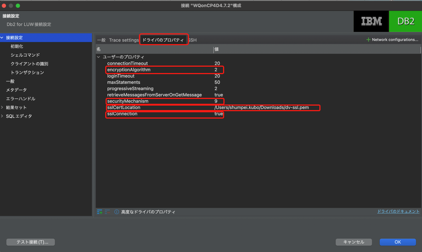Click the IBM logo
Image resolution: width=422 pixels, height=252 pixels.
(371, 21)
